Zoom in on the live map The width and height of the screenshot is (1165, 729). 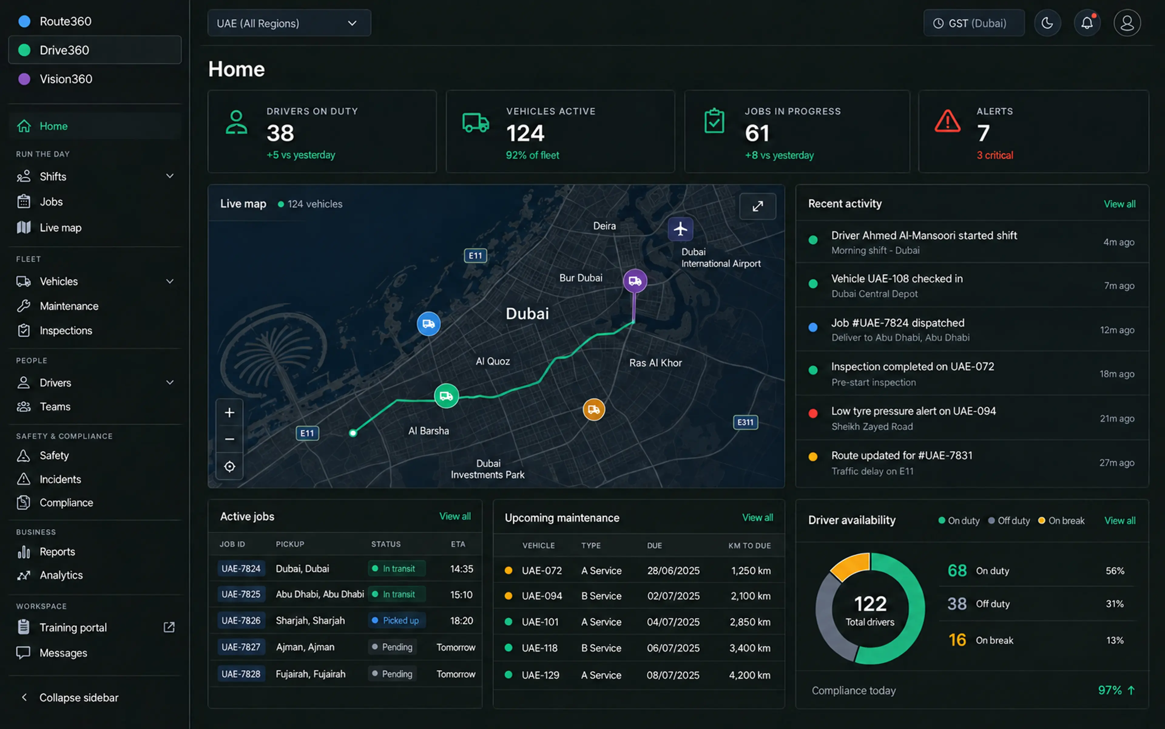229,412
